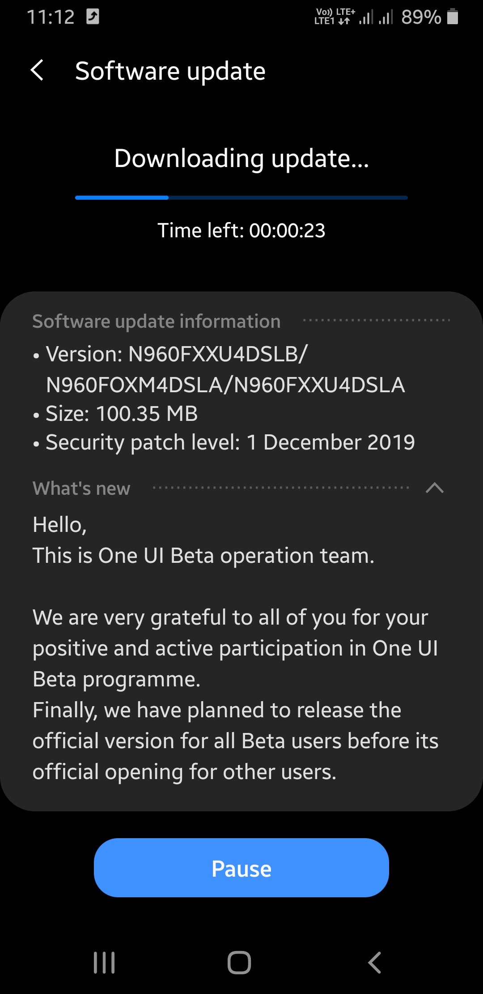Tap the Software update information header
This screenshot has height=994, width=483.
[x=157, y=321]
